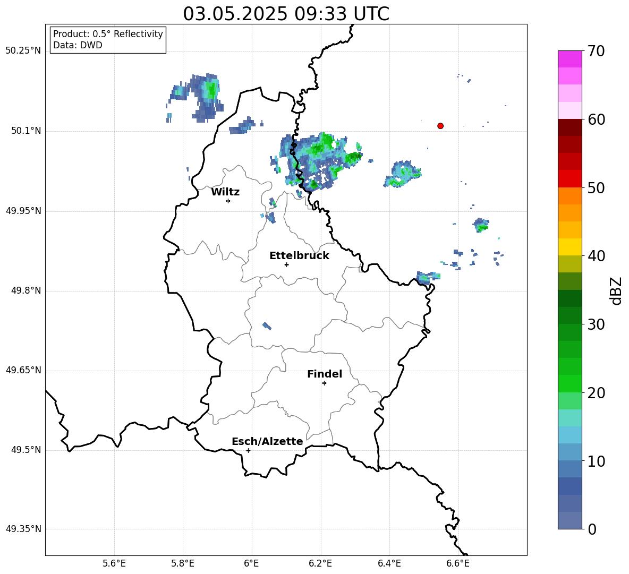The height and width of the screenshot is (574, 629).
Task: Click the colorbar value 30
Action: coord(596,324)
